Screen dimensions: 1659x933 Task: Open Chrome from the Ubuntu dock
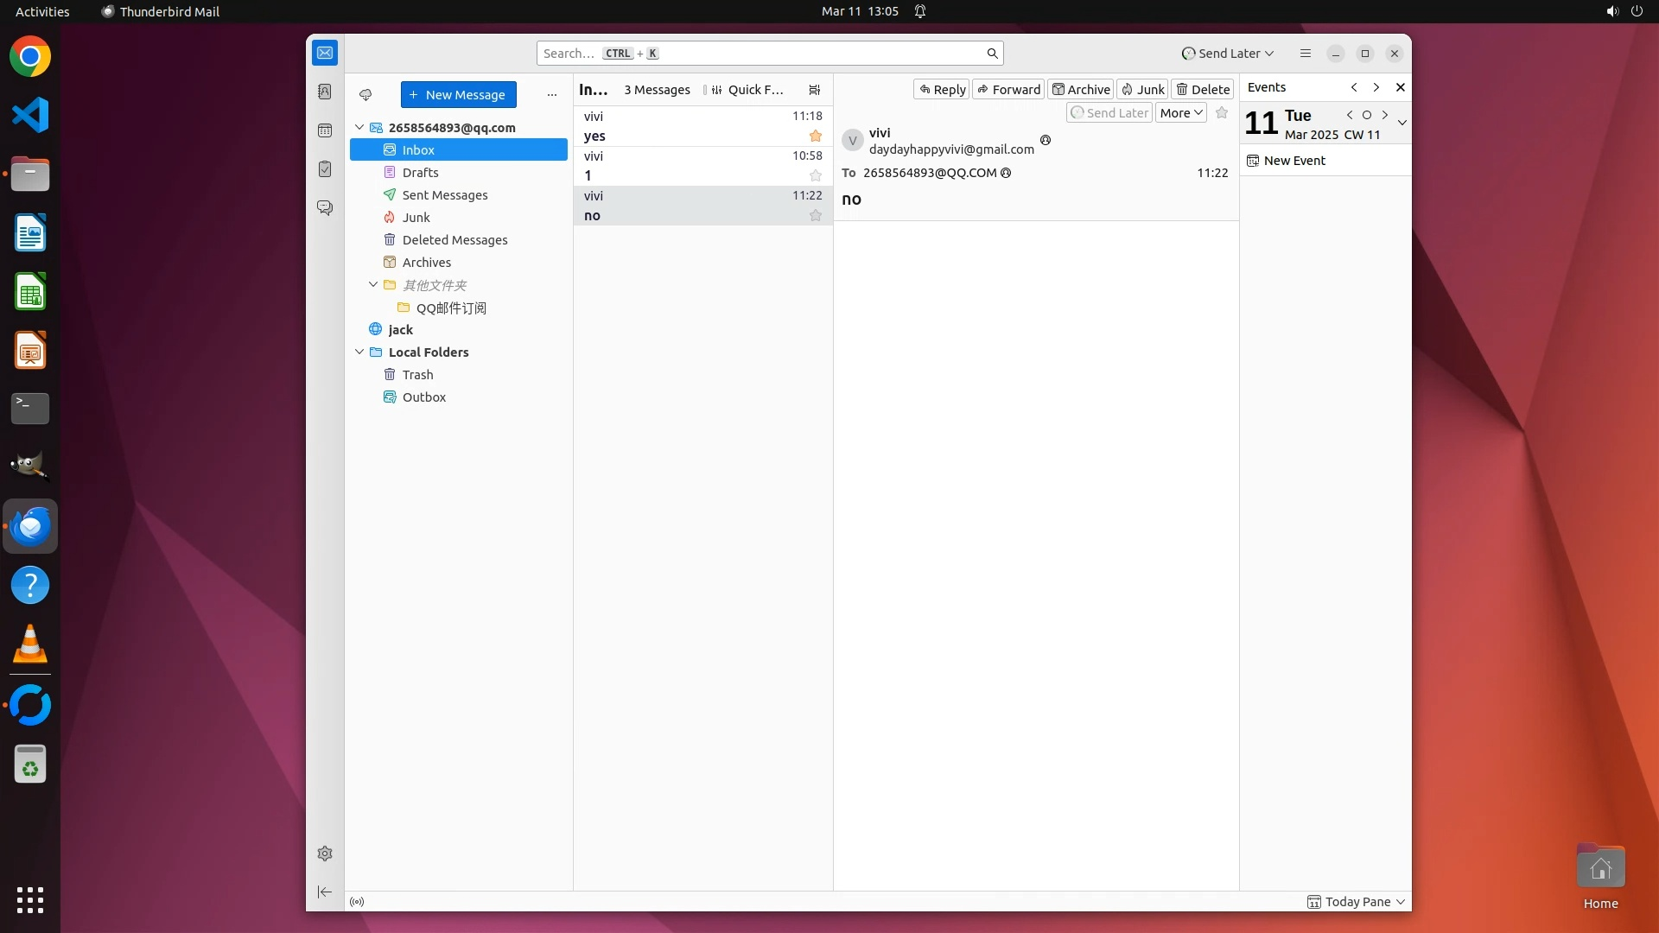30,57
